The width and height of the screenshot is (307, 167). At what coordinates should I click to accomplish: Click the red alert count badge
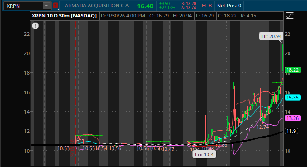pyautogui.click(x=56, y=6)
